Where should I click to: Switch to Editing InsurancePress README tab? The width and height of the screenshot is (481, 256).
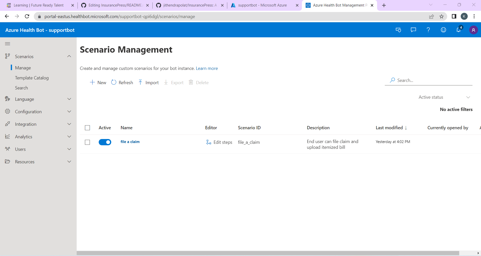[x=115, y=5]
